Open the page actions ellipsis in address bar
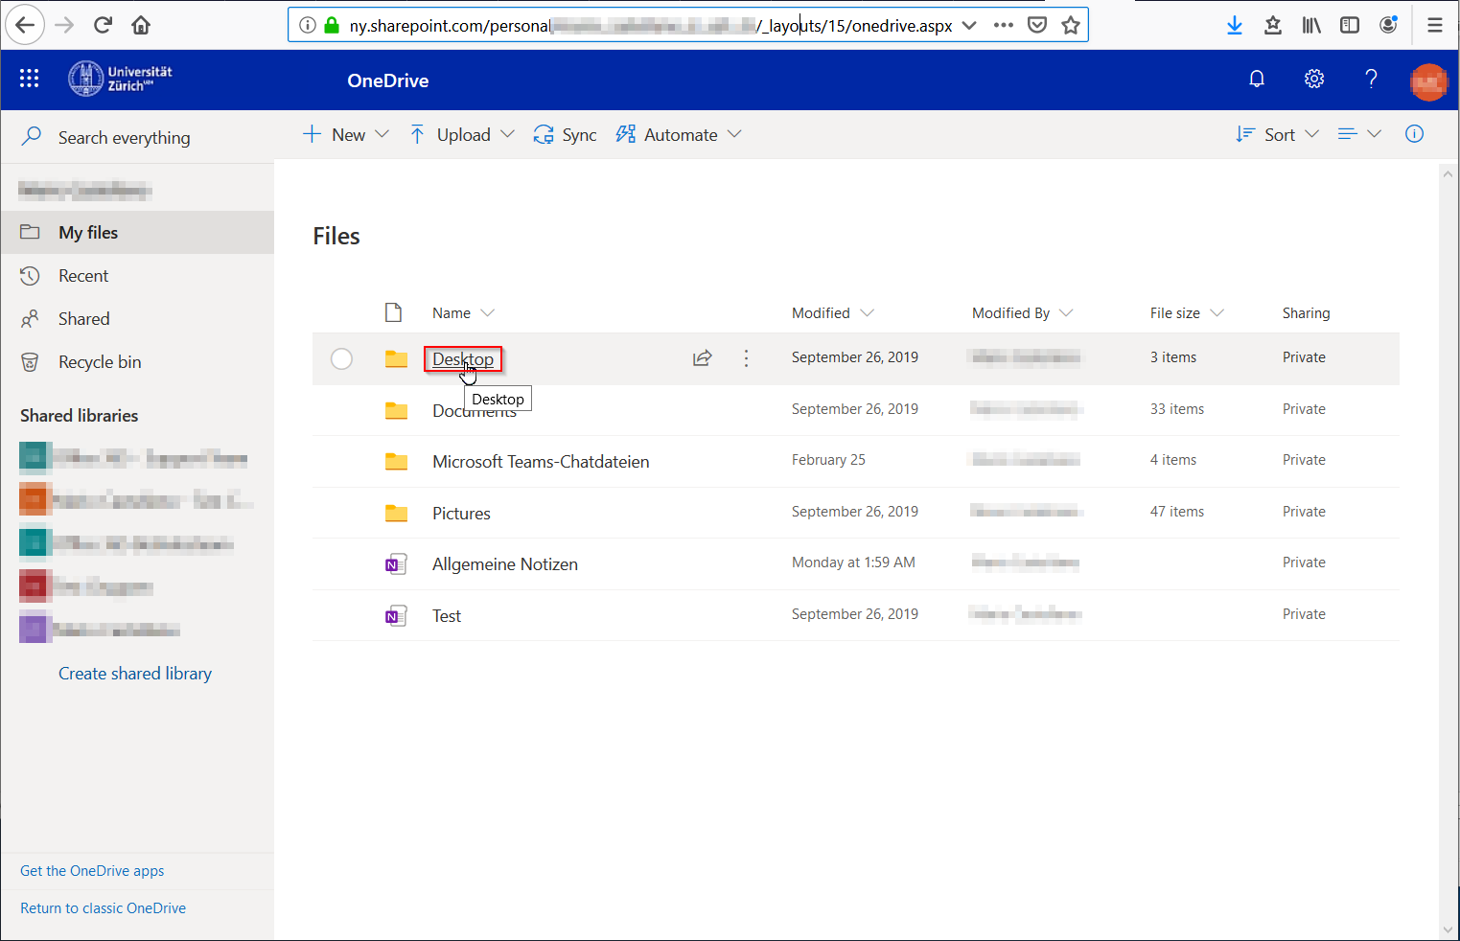 click(1004, 25)
